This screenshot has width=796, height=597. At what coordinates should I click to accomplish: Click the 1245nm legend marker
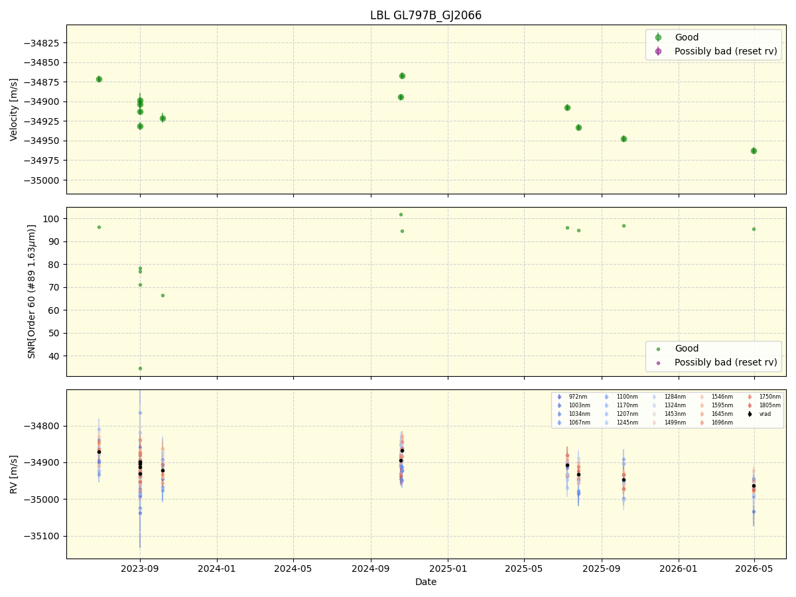coord(607,423)
